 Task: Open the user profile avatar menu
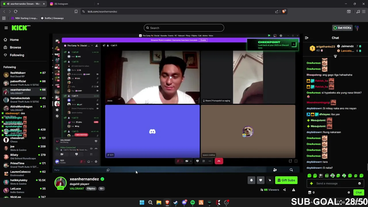pyautogui.click(x=357, y=28)
